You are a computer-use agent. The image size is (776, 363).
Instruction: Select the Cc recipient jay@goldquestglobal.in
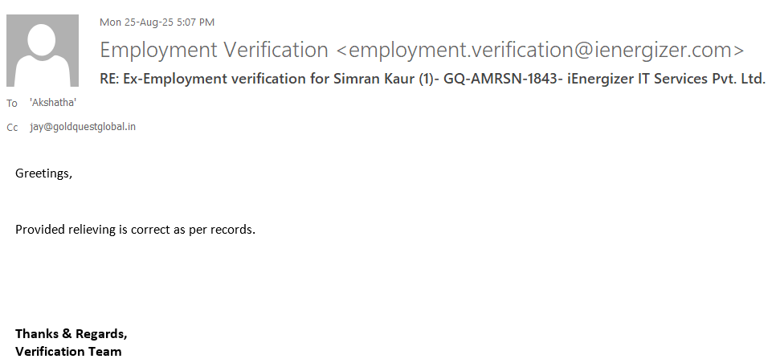point(83,127)
